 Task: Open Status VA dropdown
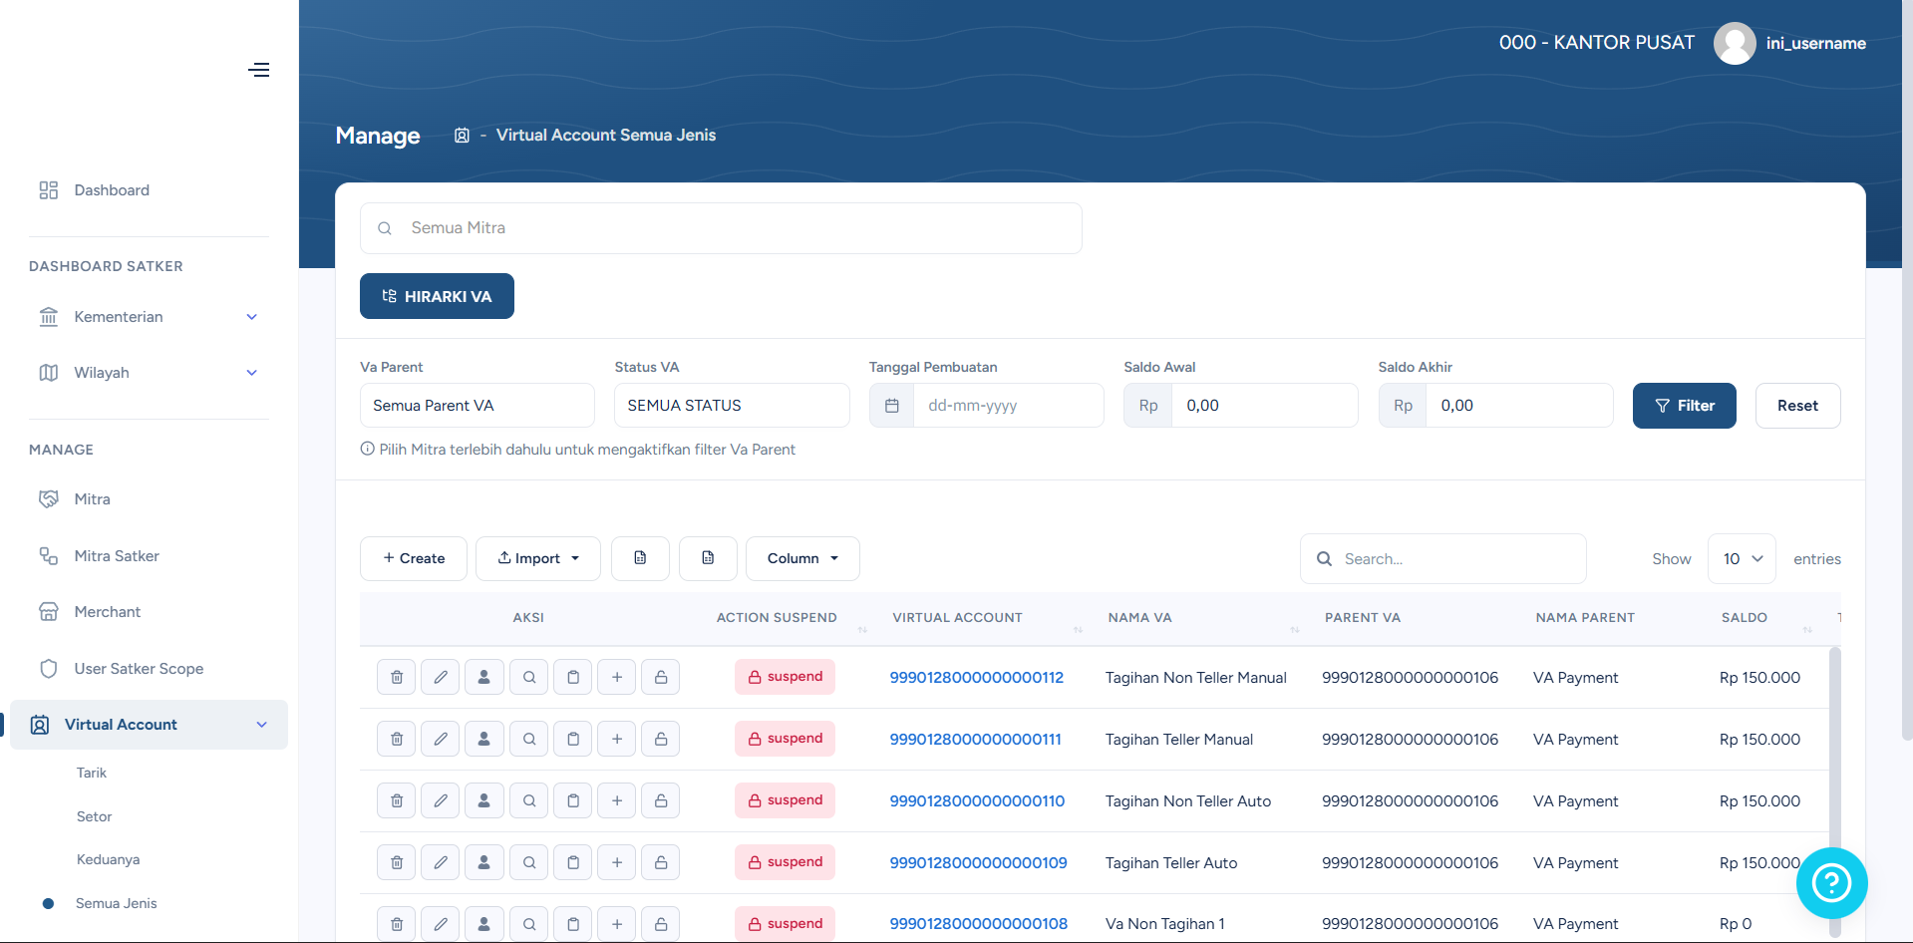pos(732,406)
